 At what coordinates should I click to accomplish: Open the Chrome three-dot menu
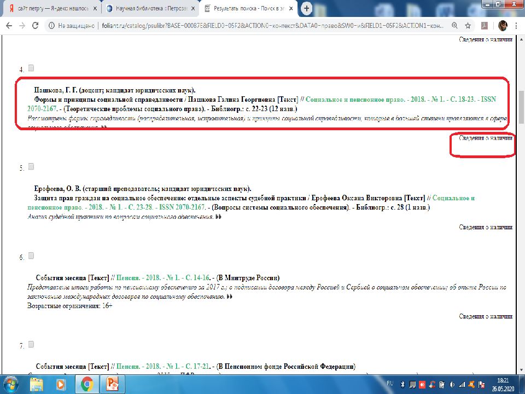pyautogui.click(x=517, y=26)
